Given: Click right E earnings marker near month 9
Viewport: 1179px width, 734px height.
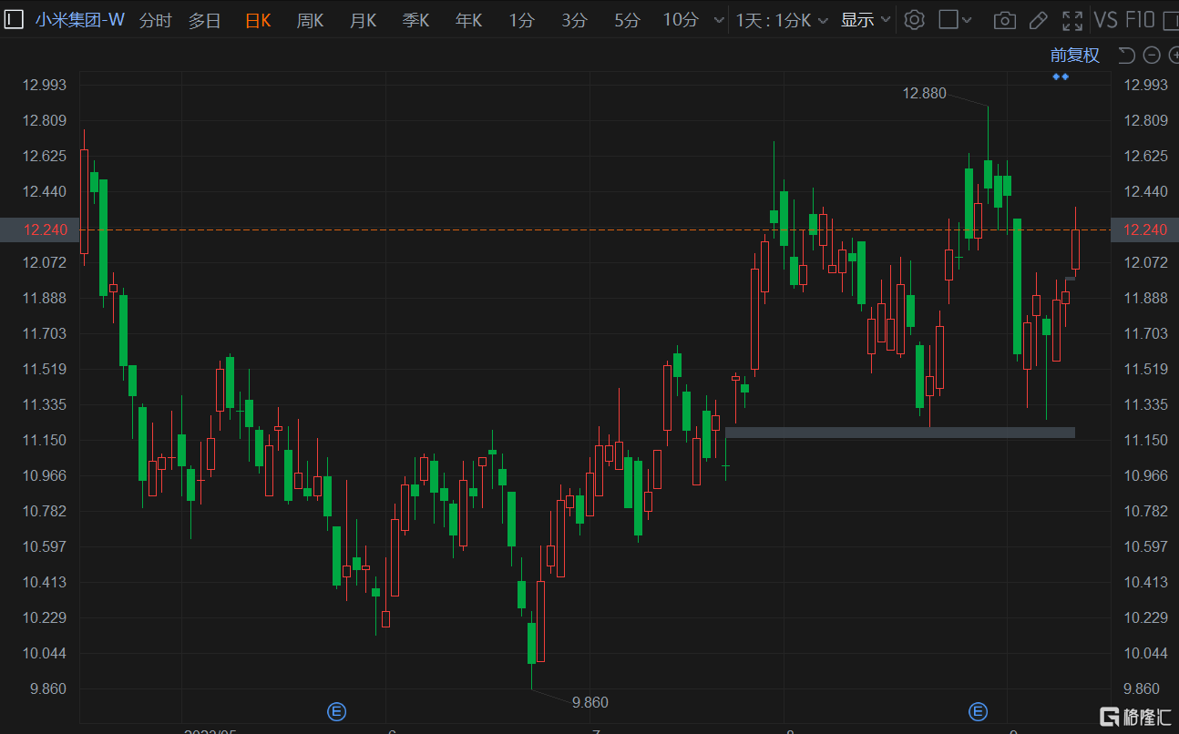Looking at the screenshot, I should pyautogui.click(x=978, y=711).
